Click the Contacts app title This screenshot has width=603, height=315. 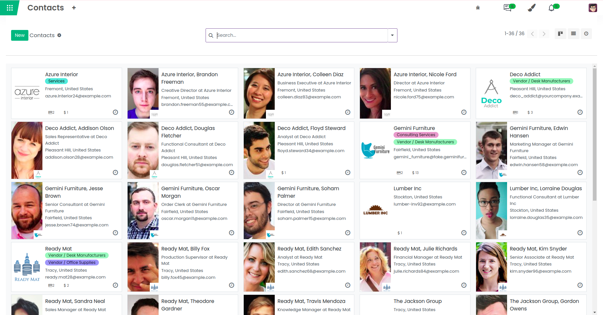[46, 8]
